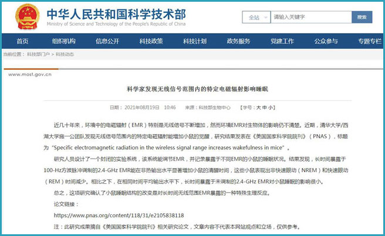Open the 科技政策 menu item
Image resolution: width=385 pixels, height=236 pixels.
[151, 42]
